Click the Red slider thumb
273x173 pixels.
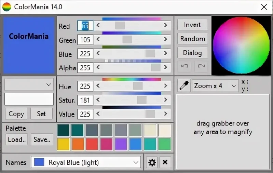[120, 25]
